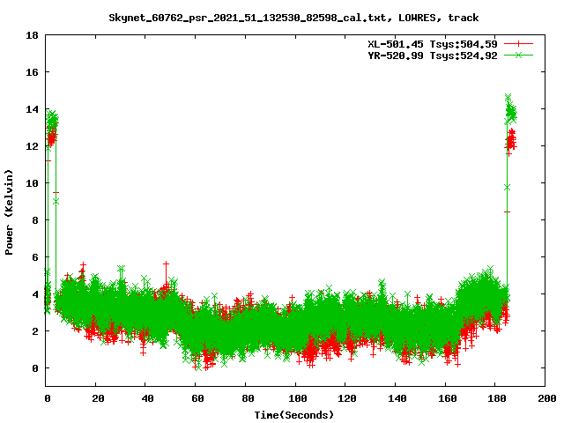The height and width of the screenshot is (423, 564).
Task: Click the red XL legend line sample
Action: coord(518,44)
